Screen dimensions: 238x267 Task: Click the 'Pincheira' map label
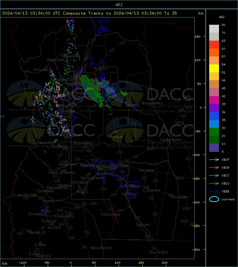click(37, 214)
